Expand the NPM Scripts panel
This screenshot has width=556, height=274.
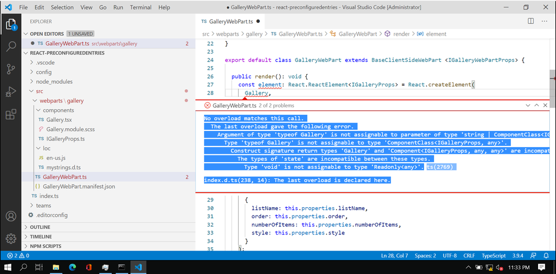(x=108, y=246)
